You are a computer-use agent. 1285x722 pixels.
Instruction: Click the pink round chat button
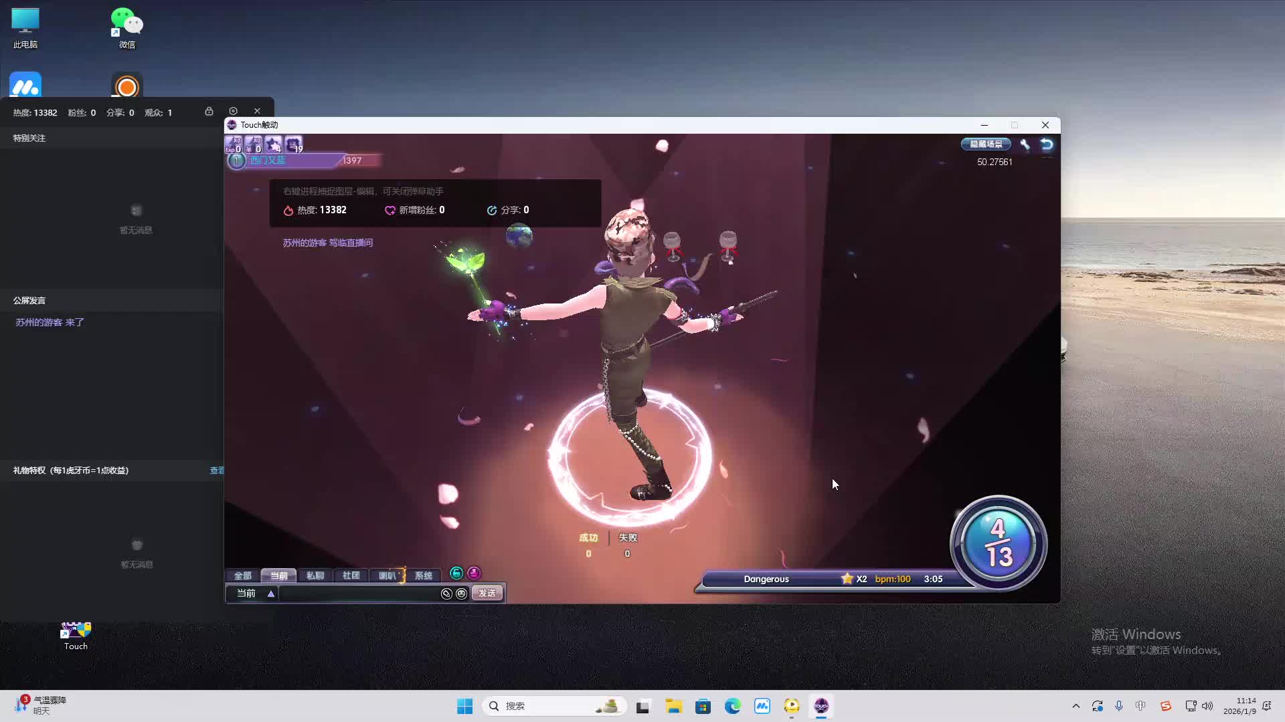474,573
